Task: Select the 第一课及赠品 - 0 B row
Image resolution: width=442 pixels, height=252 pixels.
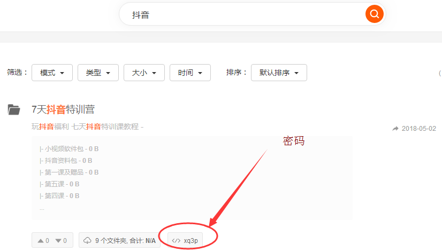Action: coord(69,172)
